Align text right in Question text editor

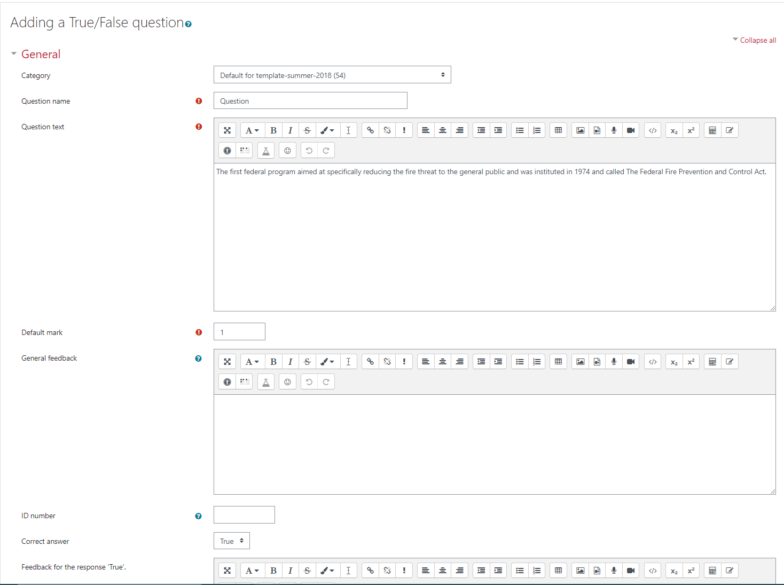460,130
